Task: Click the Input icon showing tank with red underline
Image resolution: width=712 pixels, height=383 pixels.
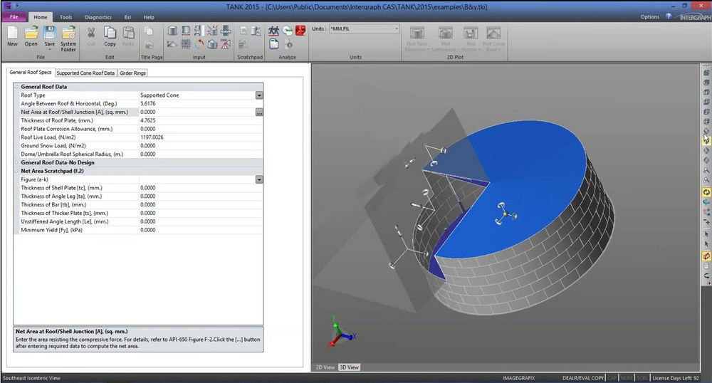Action: coord(186,31)
